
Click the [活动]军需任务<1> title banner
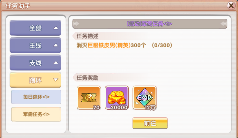click(x=150, y=24)
